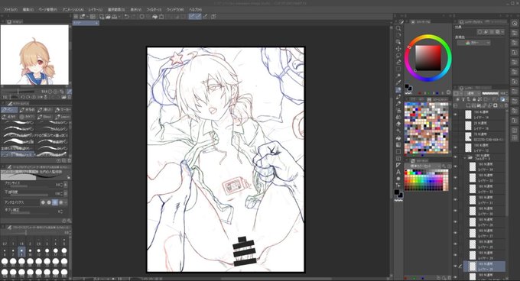The height and width of the screenshot is (281, 520).
Task: Click the saturation square in color wheel
Action: point(428,58)
